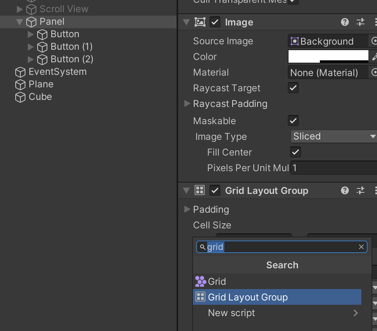Image resolution: width=377 pixels, height=331 pixels.
Task: Open the Material object picker
Action: (374, 72)
